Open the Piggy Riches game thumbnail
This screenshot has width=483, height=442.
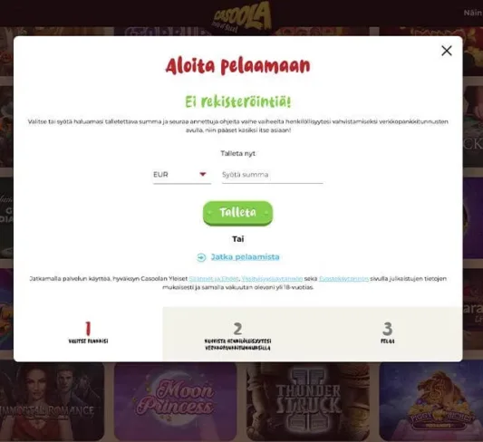point(431,401)
